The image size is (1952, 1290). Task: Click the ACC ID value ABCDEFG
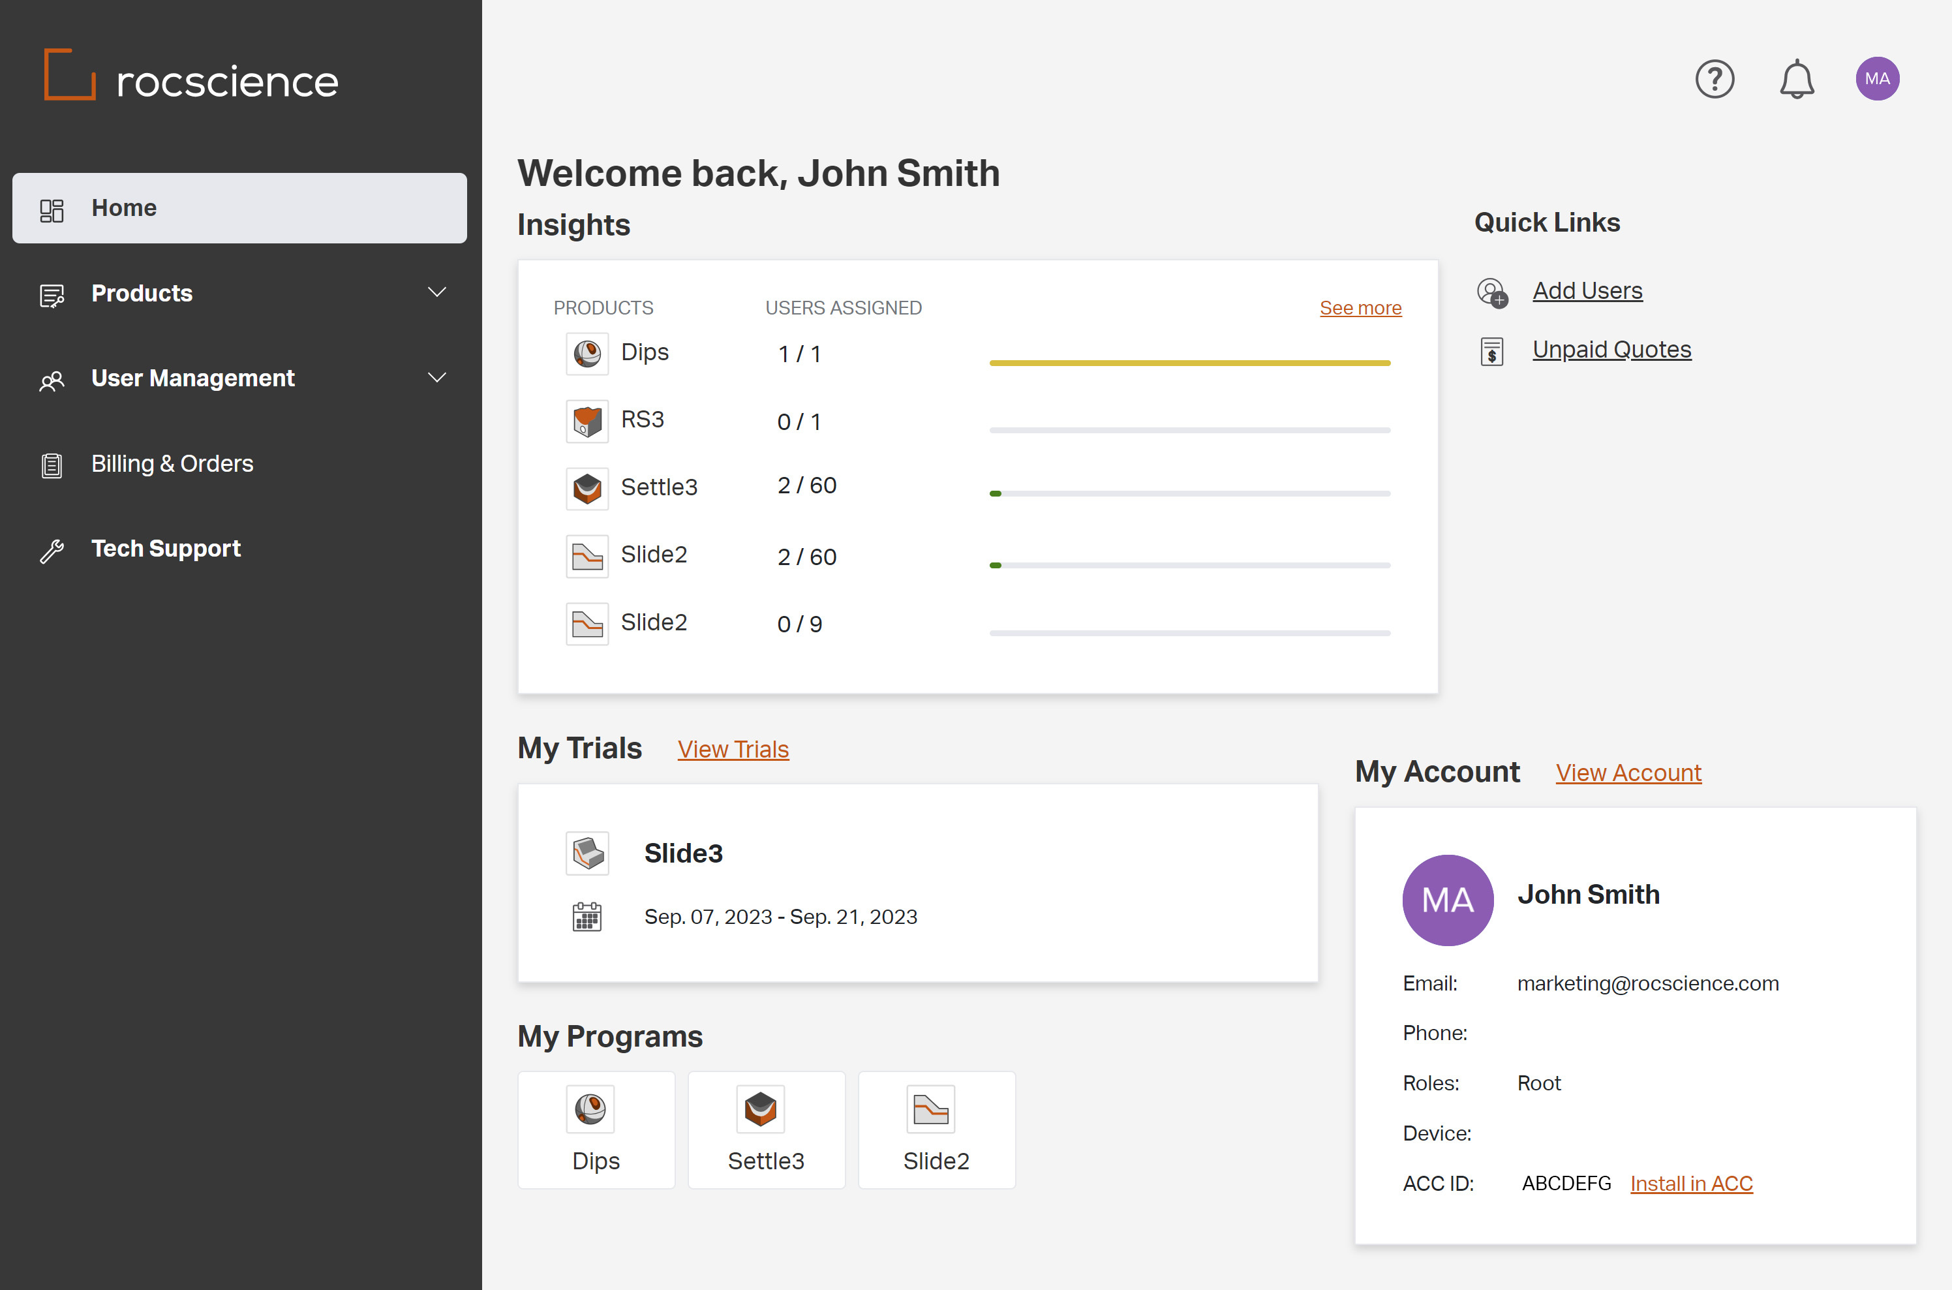coord(1566,1183)
